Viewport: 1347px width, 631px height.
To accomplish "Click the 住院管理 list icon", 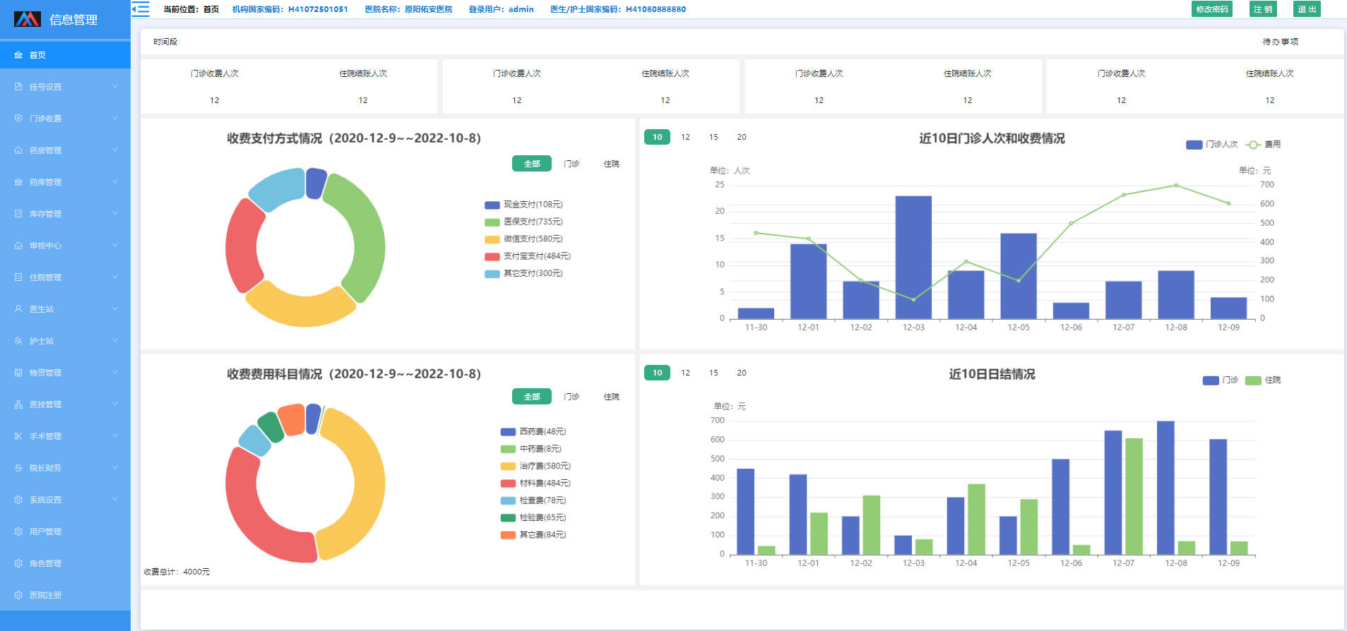I will pos(18,277).
